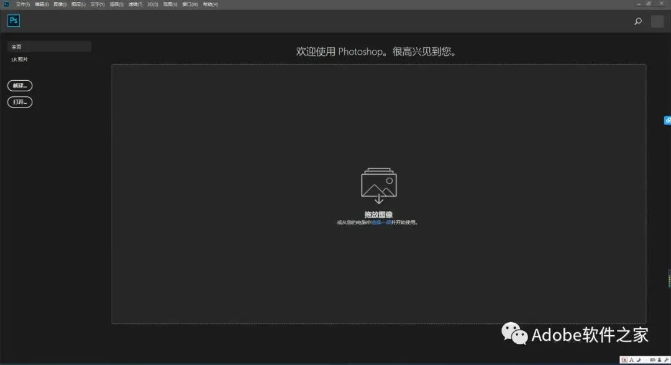Open the 图层(L) menu

[78, 4]
